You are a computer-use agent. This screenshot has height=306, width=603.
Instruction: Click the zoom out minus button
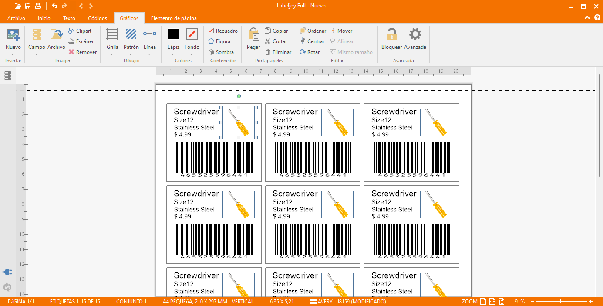(532, 302)
